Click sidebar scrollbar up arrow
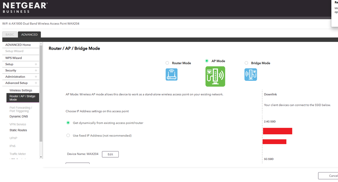The height and width of the screenshot is (182, 338). pyautogui.click(x=41, y=44)
